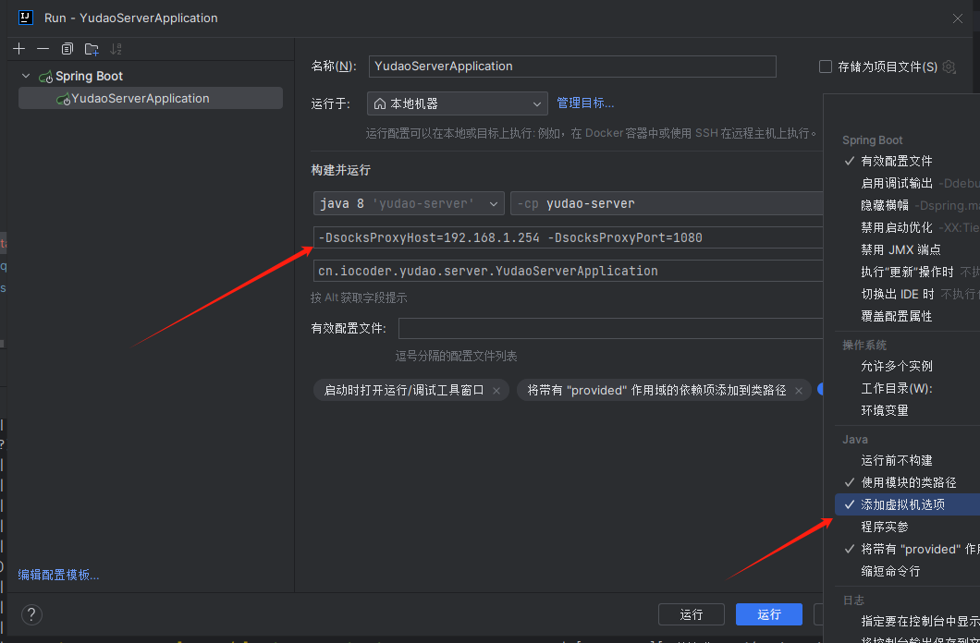
Task: Remove the 启动时打开运行/调试工具窗口 tag via its x
Action: click(x=496, y=391)
